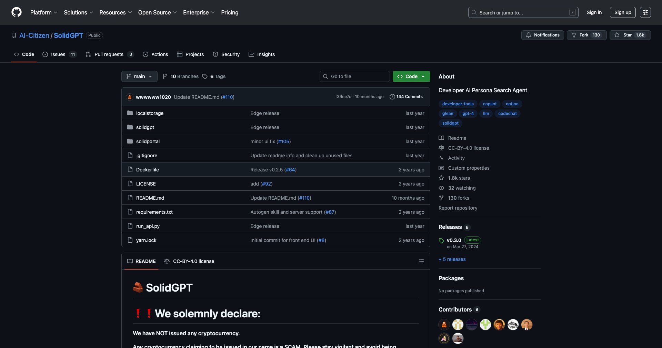Click Report repository

(x=458, y=208)
